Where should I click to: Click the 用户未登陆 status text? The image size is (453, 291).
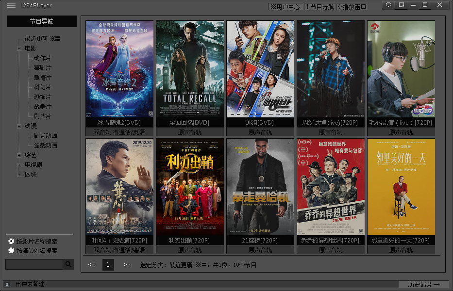[x=30, y=284]
